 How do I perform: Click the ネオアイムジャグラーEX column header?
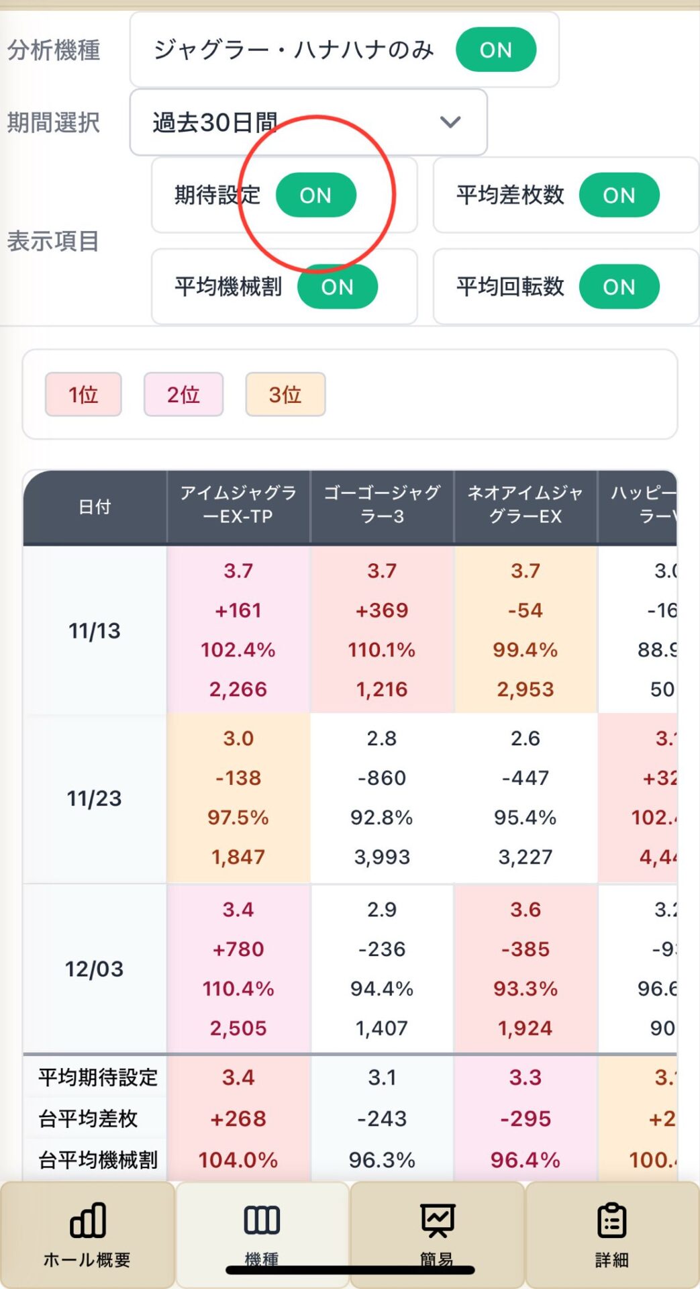click(526, 505)
